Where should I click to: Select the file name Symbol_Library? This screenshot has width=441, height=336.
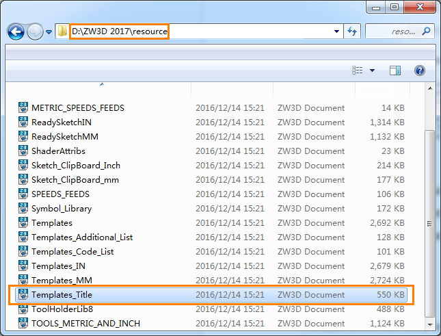coord(62,209)
